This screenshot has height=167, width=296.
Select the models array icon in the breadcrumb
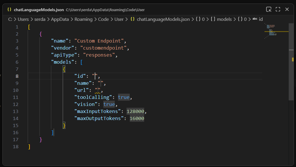[x=213, y=19]
